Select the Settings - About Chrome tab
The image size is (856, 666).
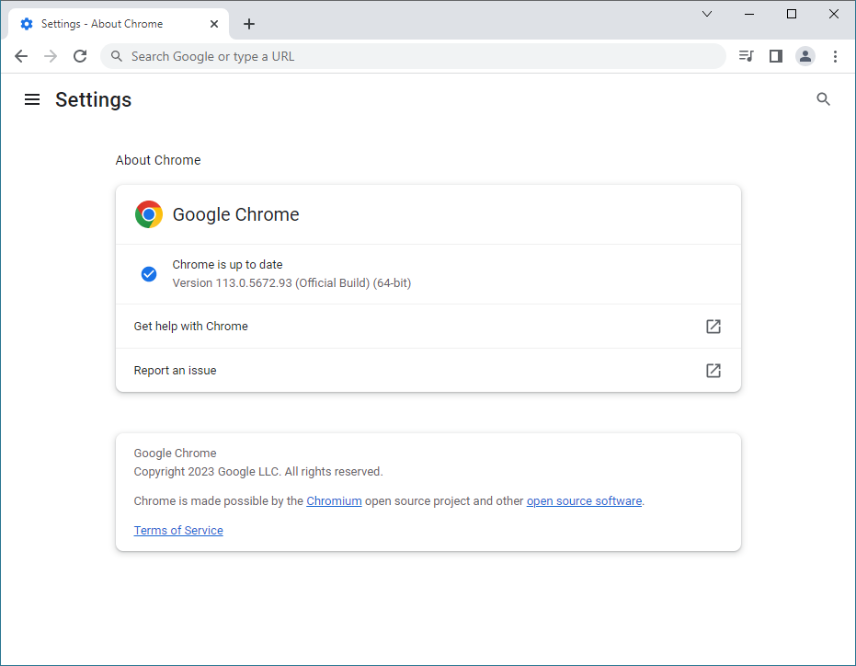(101, 24)
